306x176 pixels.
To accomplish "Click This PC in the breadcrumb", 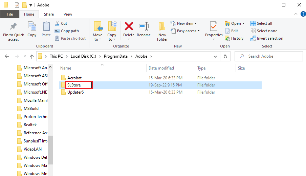I will pos(56,56).
